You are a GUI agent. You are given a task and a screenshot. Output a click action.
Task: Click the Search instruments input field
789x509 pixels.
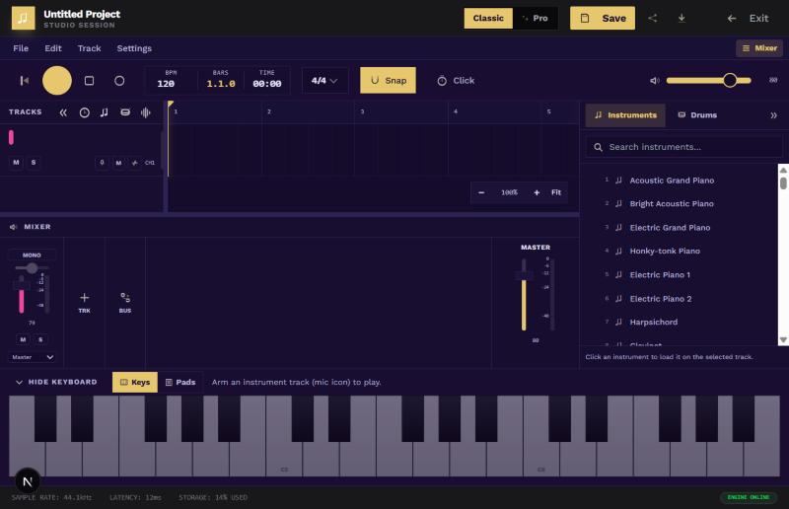tap(683, 147)
